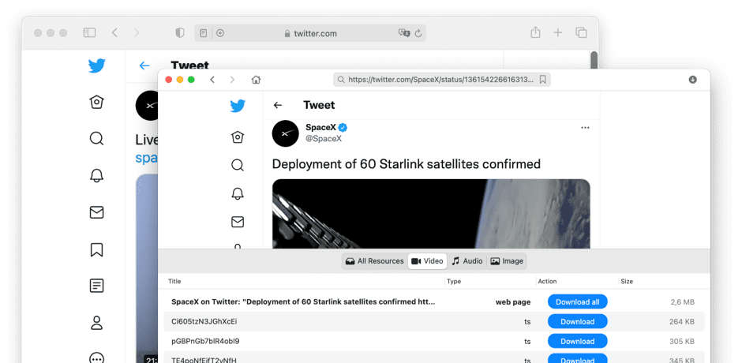Viewport: 742px width, 363px height.
Task: Click 264 KB size value
Action: coord(682,321)
